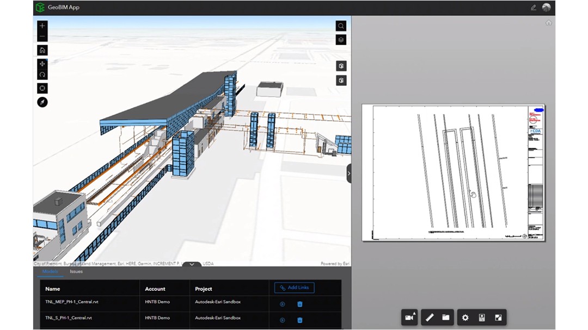Click the Add Links button
The image size is (588, 330).
(x=294, y=288)
